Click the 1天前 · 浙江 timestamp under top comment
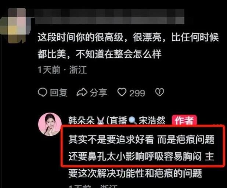This screenshot has width=227, height=188. pos(62,70)
